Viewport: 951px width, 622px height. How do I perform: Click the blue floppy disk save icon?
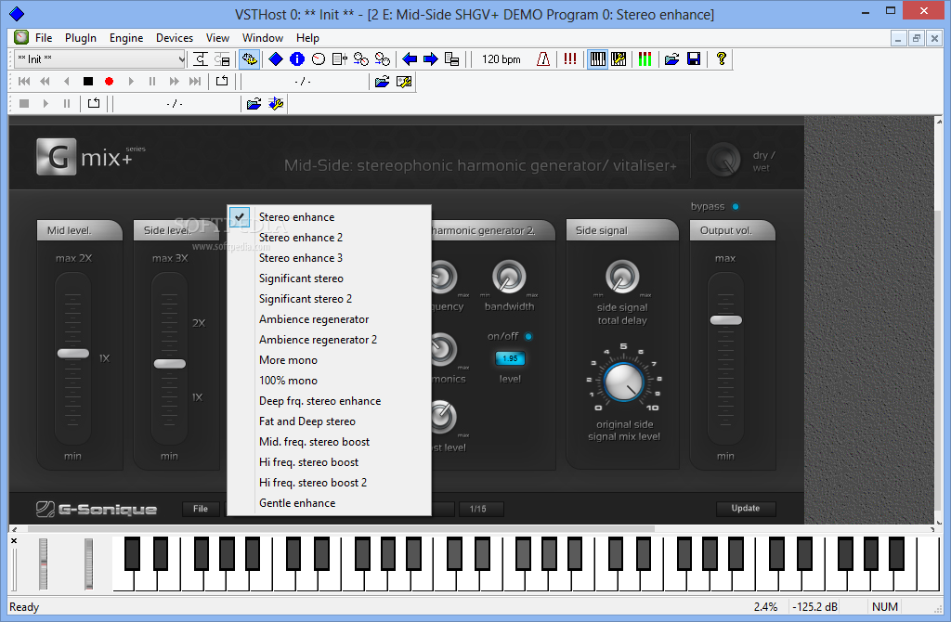pos(694,58)
